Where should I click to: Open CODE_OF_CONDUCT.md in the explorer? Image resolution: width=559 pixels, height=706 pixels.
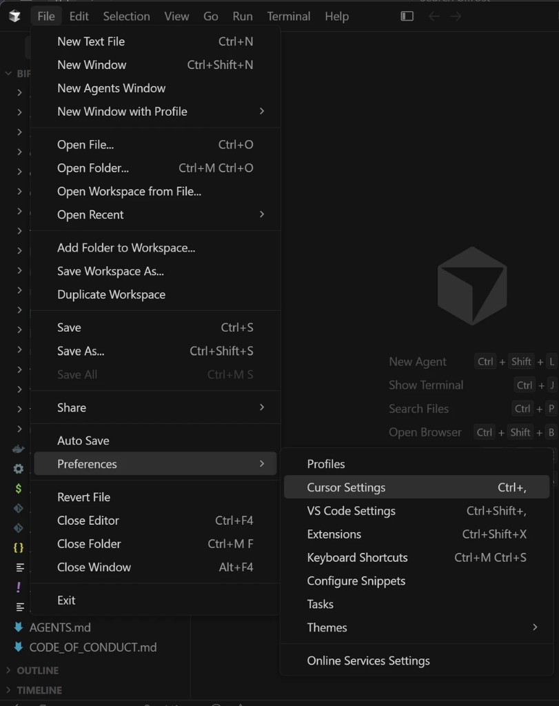[x=93, y=647]
